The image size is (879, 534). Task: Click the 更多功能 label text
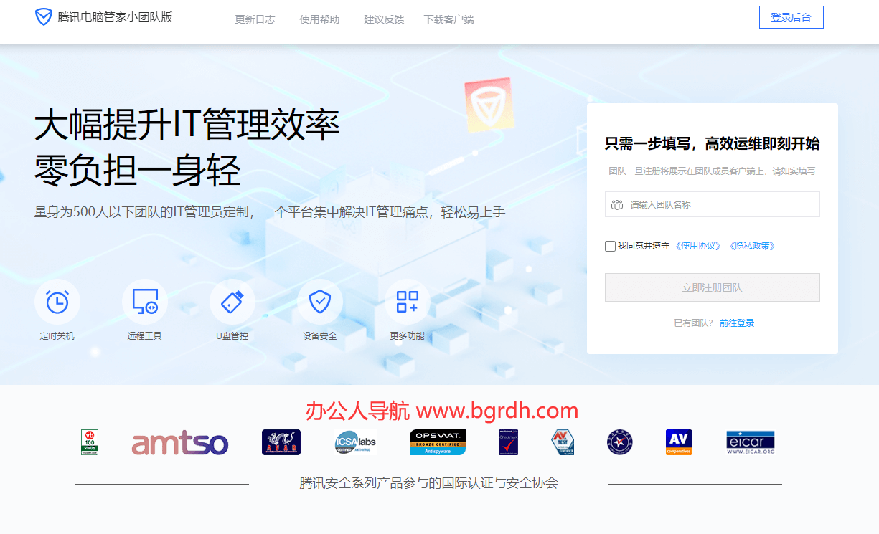click(408, 336)
